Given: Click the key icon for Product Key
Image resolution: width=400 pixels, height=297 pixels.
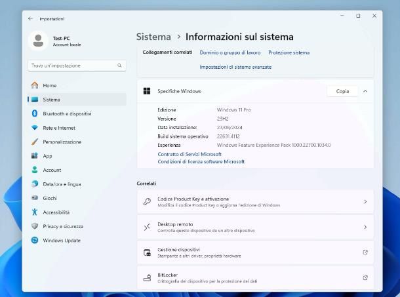Looking at the screenshot, I should click(x=147, y=201).
